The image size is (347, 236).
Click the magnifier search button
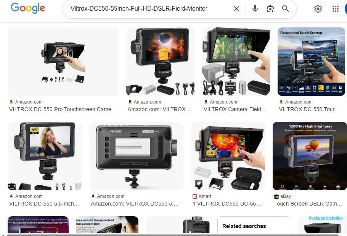285,9
